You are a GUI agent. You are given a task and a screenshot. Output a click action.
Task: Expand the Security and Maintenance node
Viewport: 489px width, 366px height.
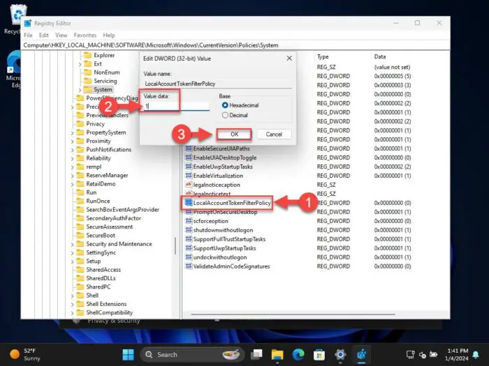coord(73,244)
